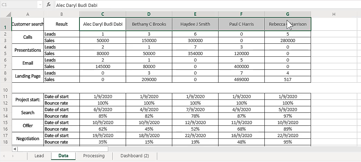Select the Landing Page merged cell
This screenshot has height=162, width=361.
point(28,76)
